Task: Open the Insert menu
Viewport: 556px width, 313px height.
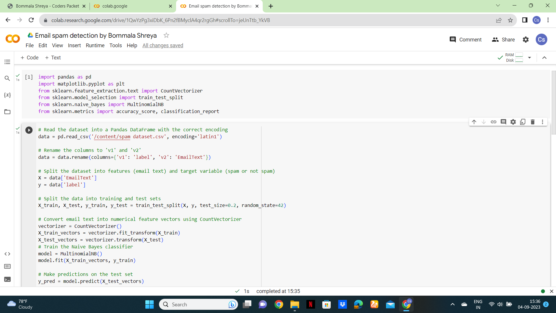Action: coord(74,46)
